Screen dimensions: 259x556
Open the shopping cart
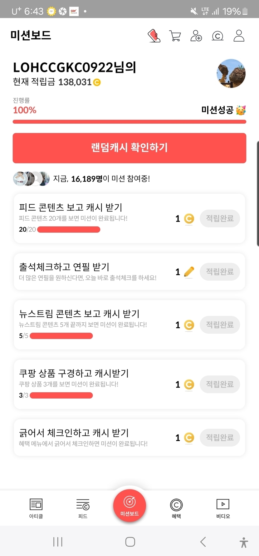(x=175, y=36)
